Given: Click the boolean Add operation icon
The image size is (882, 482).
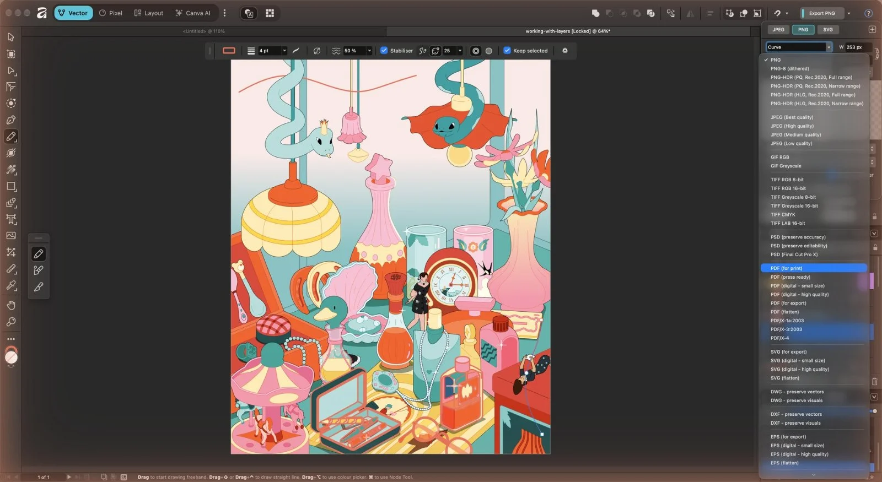Looking at the screenshot, I should (x=595, y=13).
